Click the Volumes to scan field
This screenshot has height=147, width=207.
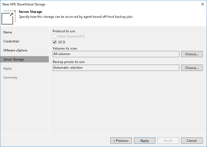pyautogui.click(x=116, y=54)
